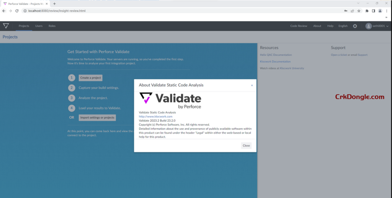Click the share page icon in address bar
392x198 pixels.
point(352,11)
